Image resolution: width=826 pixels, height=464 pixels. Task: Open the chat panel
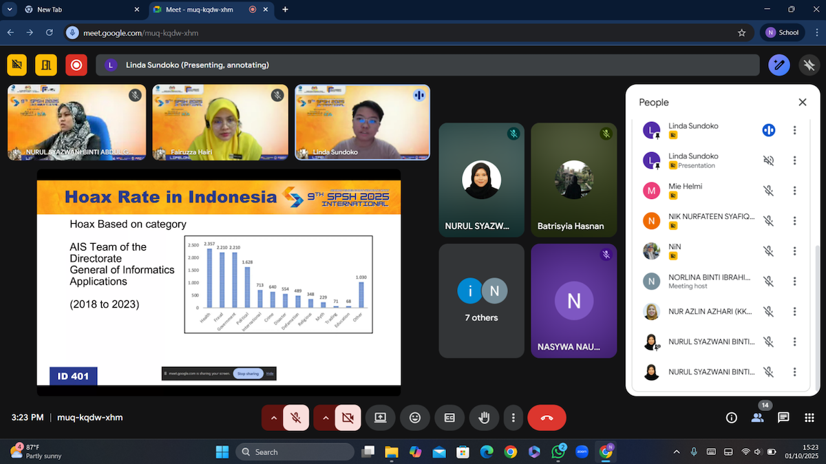click(x=783, y=417)
